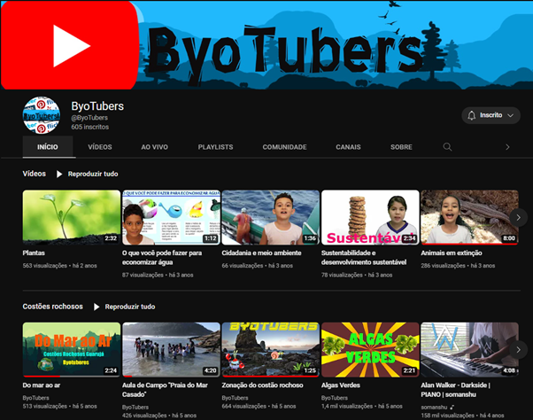The image size is (533, 420).
Task: Click the somanshu channel name link
Action: tap(439, 408)
